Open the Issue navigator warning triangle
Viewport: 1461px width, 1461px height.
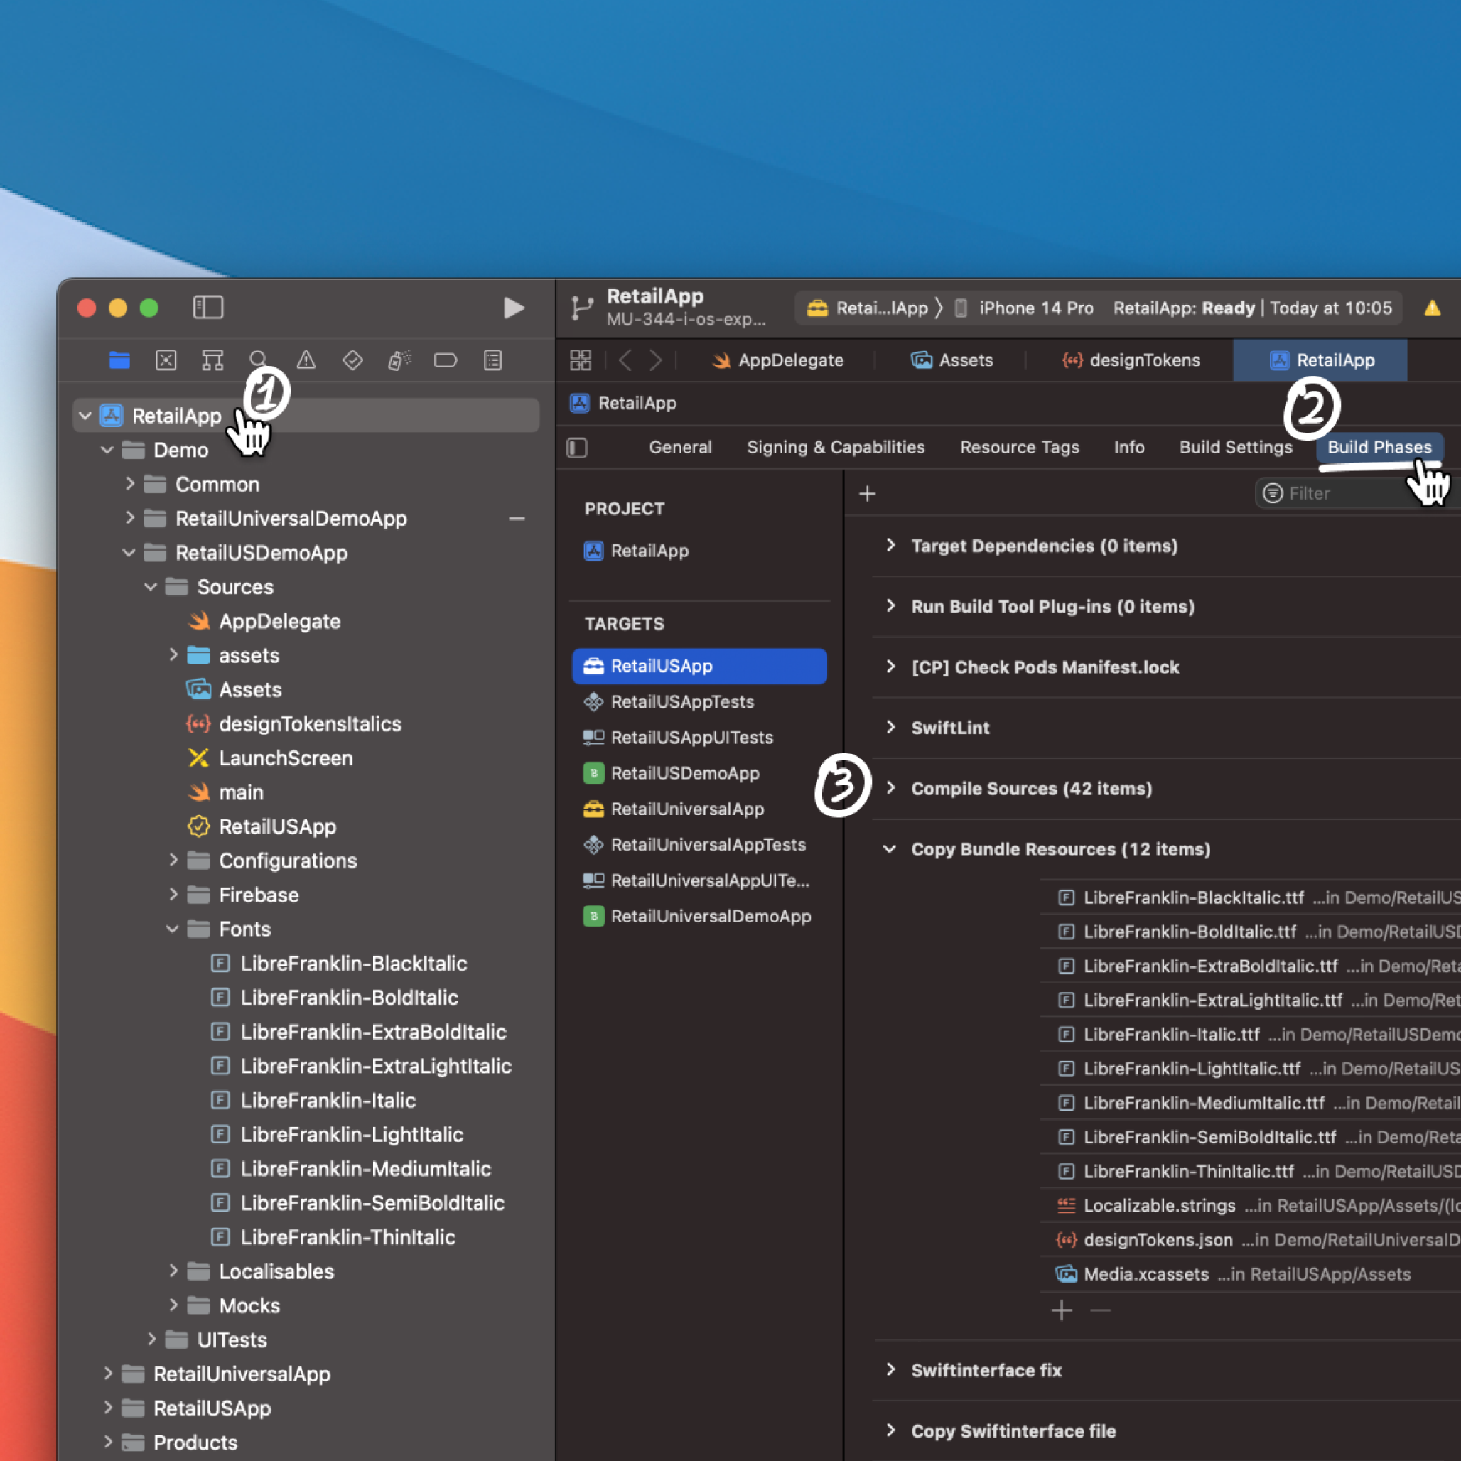305,360
